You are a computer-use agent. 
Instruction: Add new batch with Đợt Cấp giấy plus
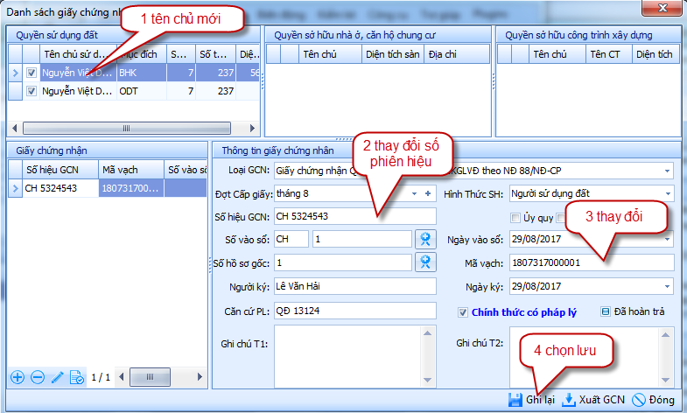click(428, 193)
